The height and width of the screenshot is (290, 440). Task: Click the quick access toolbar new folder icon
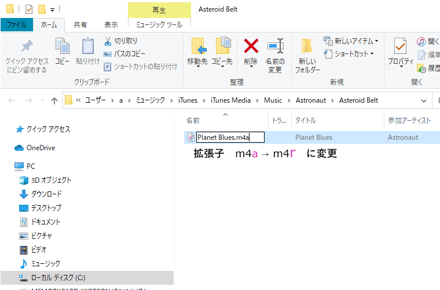42,9
